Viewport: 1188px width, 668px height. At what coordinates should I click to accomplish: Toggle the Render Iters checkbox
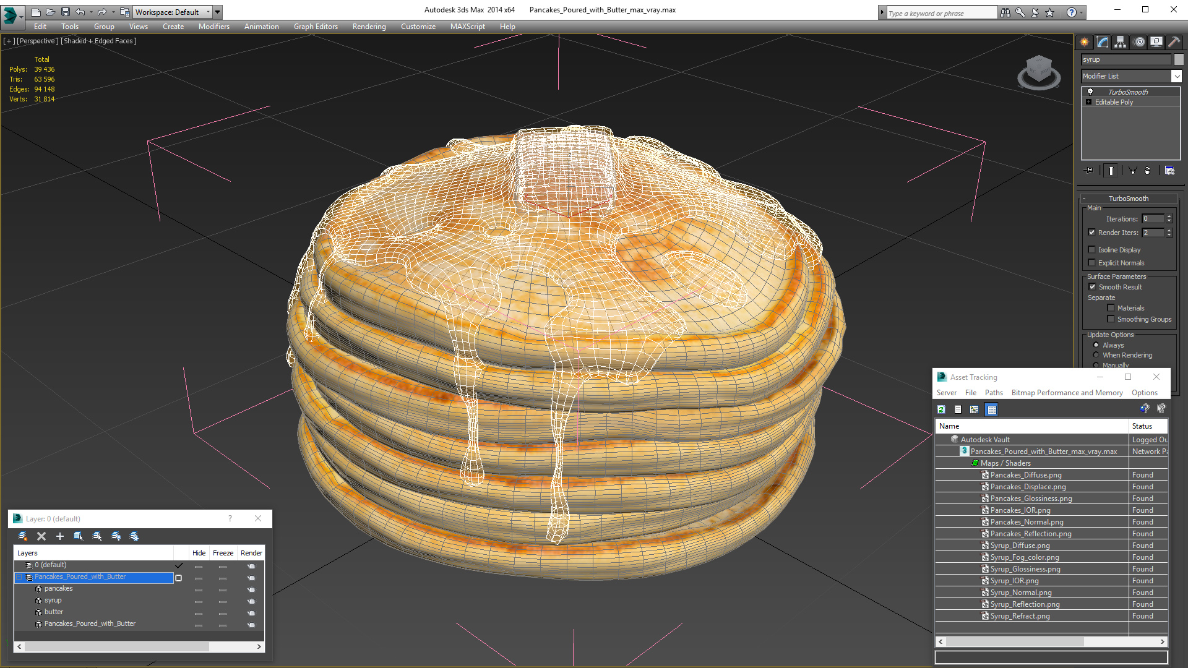pyautogui.click(x=1092, y=233)
